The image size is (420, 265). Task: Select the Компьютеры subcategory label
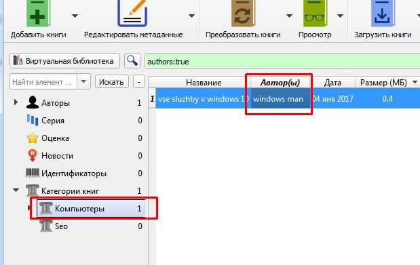click(x=79, y=209)
